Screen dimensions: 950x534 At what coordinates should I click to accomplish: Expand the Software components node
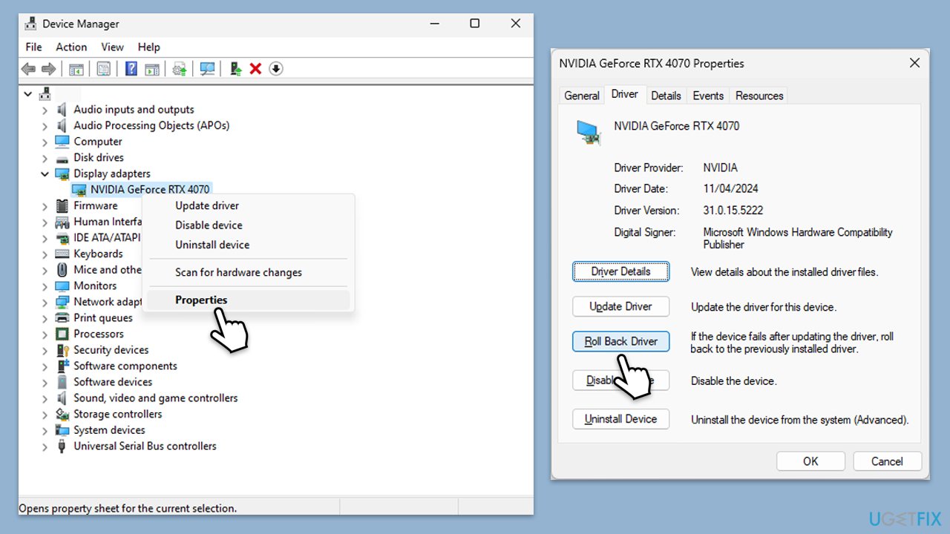point(45,366)
